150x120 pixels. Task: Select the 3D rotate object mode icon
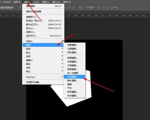click(x=99, y=8)
